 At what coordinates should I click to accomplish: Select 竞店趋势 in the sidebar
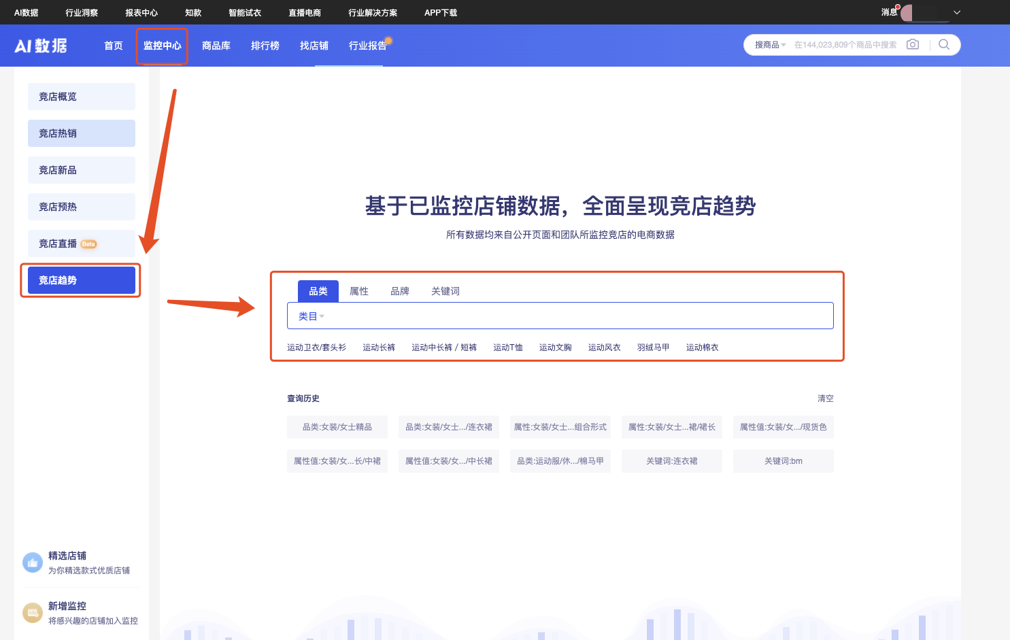tap(82, 280)
